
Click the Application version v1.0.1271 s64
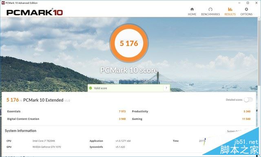point(123,141)
